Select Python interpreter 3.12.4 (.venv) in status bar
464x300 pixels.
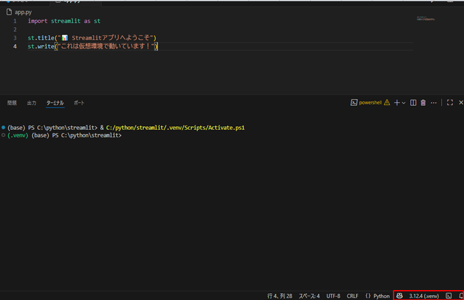424,296
